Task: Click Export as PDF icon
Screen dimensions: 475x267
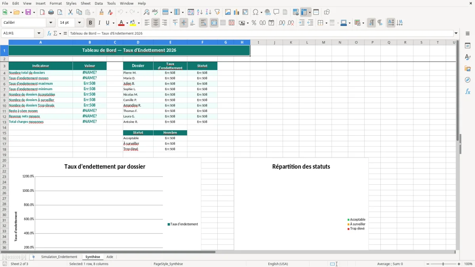Action: pyautogui.click(x=42, y=12)
